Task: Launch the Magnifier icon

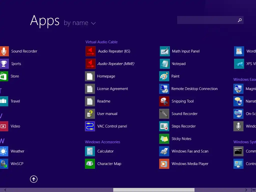Action: [x=238, y=89]
